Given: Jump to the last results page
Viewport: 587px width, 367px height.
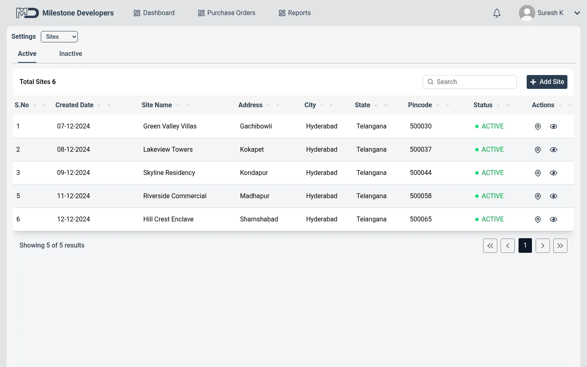Looking at the screenshot, I should click(560, 245).
